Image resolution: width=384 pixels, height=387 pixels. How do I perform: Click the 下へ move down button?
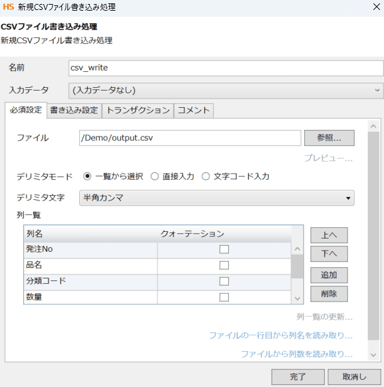pyautogui.click(x=329, y=254)
